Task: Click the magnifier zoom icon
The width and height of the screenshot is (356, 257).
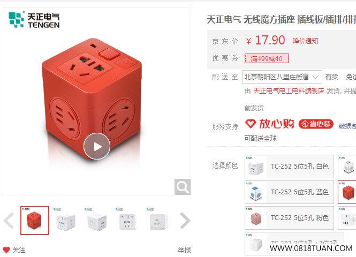Action: tap(183, 187)
